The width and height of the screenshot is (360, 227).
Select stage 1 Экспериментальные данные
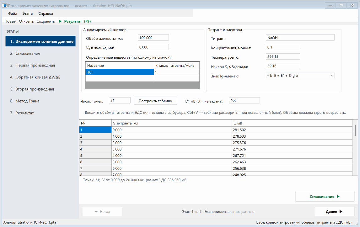click(x=40, y=41)
